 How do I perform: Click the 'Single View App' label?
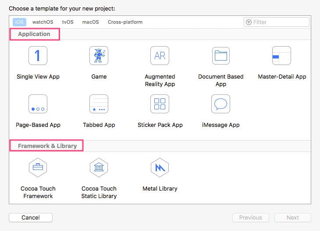tap(38, 77)
